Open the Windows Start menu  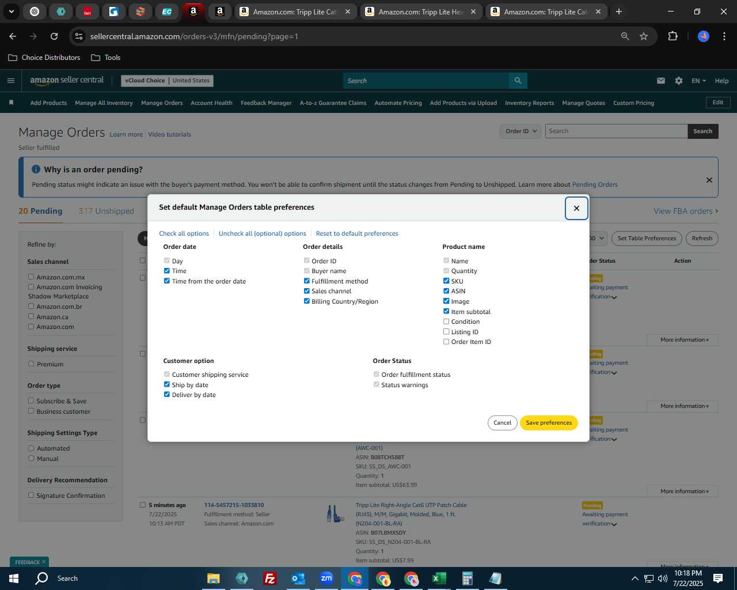click(x=14, y=578)
